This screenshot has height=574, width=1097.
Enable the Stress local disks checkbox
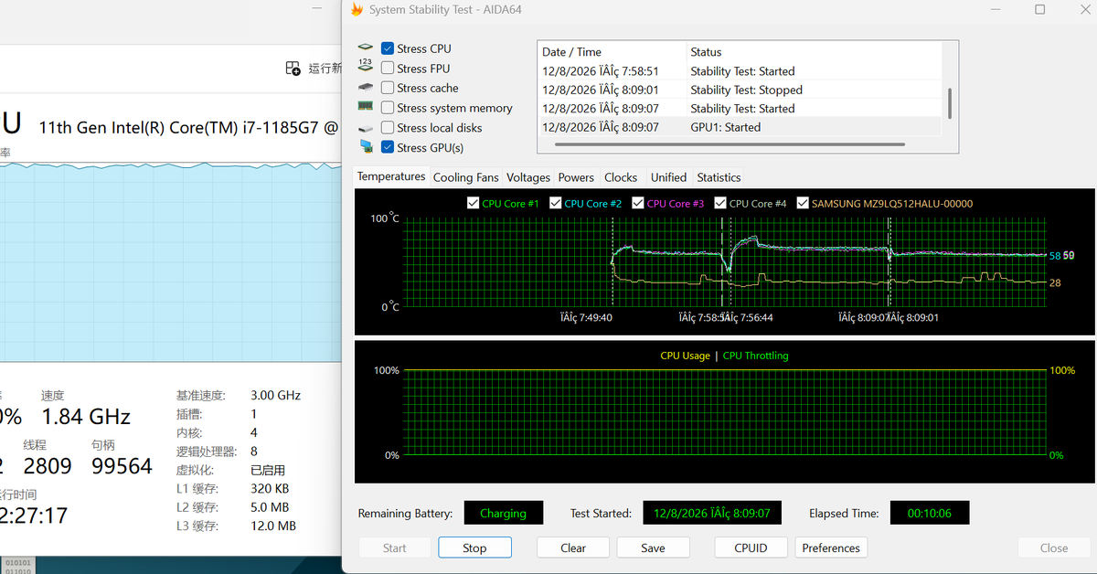tap(388, 128)
